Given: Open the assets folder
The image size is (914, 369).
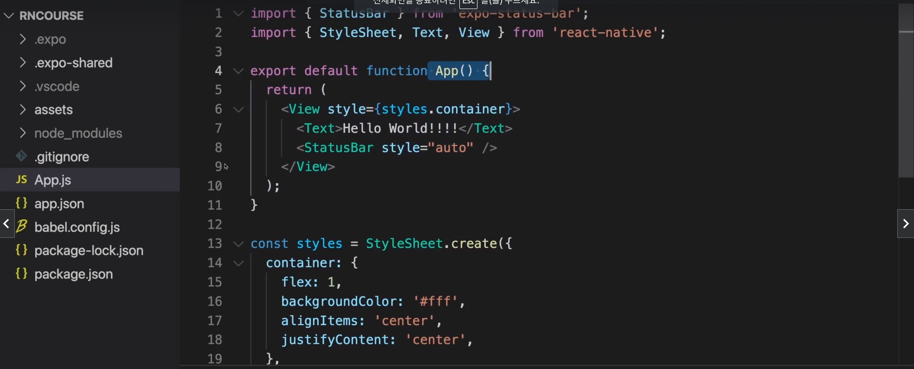Looking at the screenshot, I should (x=53, y=110).
